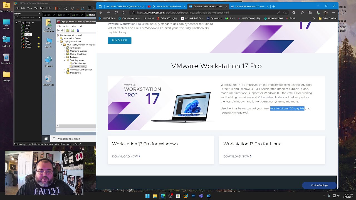Image resolution: width=356 pixels, height=200 pixels.
Task: Click the browser address bar URL
Action: pyautogui.click(x=183, y=12)
